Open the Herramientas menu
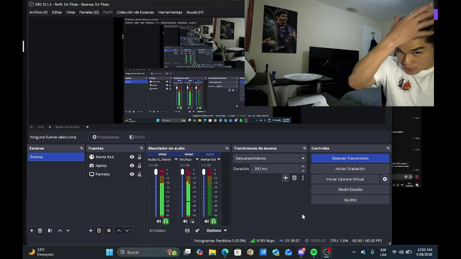This screenshot has height=259, width=461. click(170, 12)
